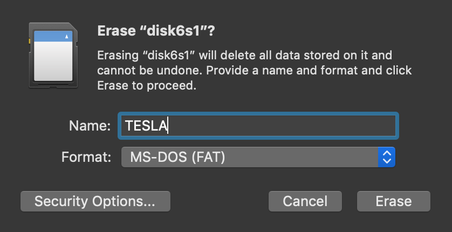
Task: Open the MS-DOS (FAT) format dropdown
Action: coord(258,157)
